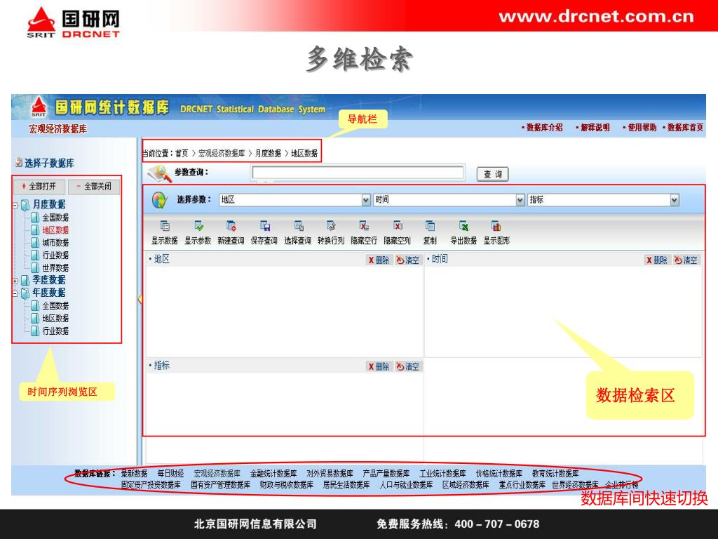Collapse the 月度数据 tree node

(15, 206)
